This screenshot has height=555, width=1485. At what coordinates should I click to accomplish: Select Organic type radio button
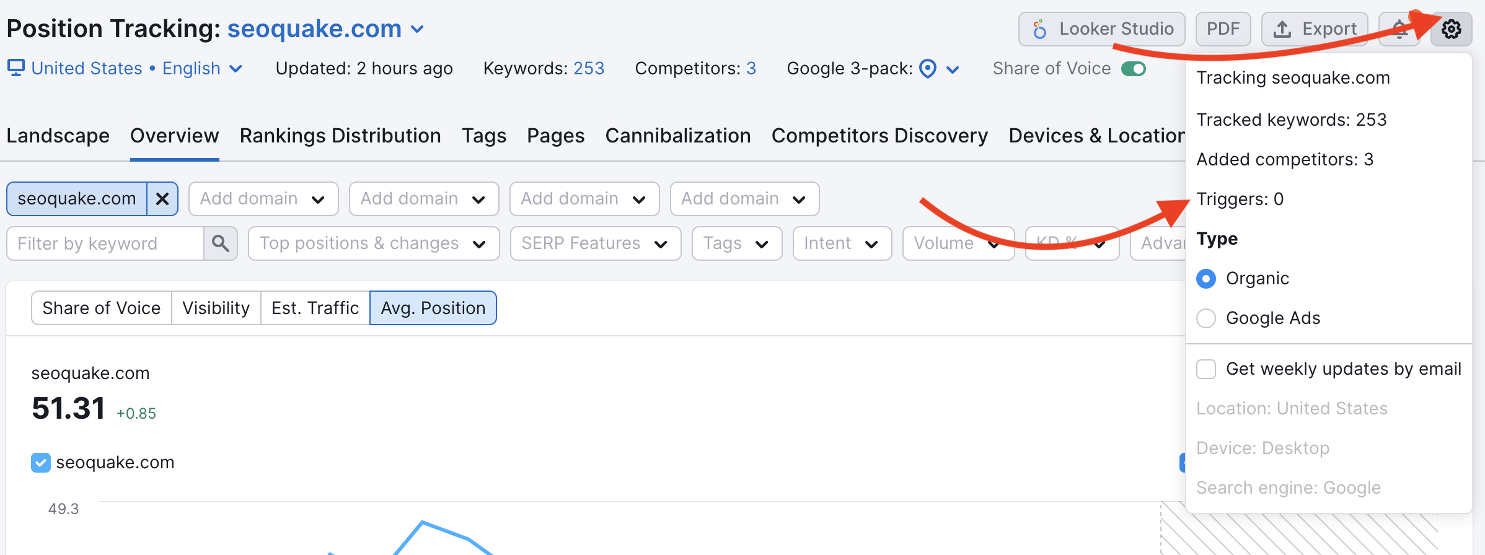[1206, 279]
